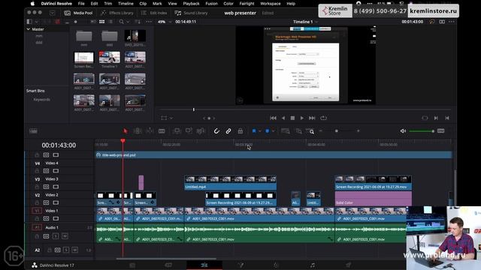
Task: Click the red playhead timeline marker
Action: coord(123,141)
